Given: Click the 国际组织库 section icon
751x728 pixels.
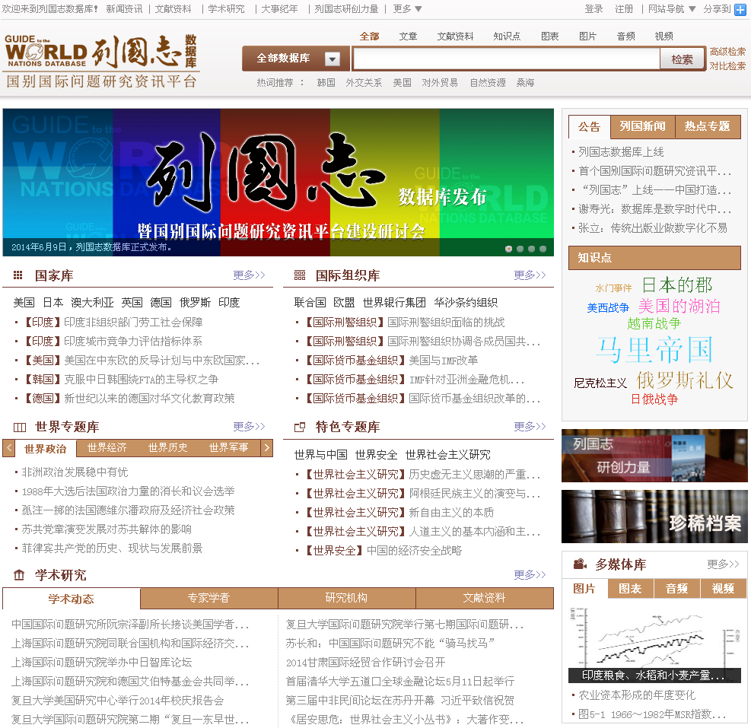Looking at the screenshot, I should click(x=300, y=275).
